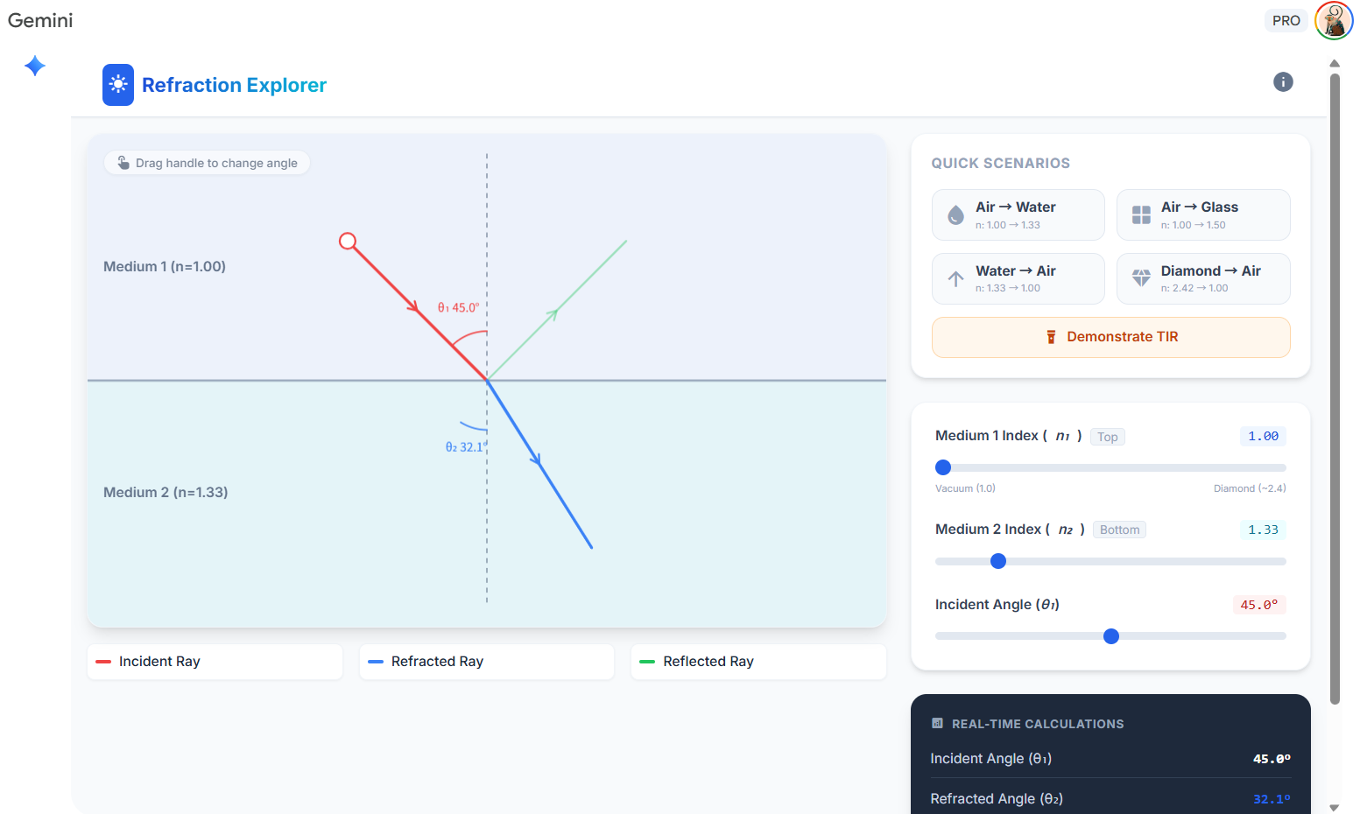Click the diamond gem icon

coord(1141,278)
